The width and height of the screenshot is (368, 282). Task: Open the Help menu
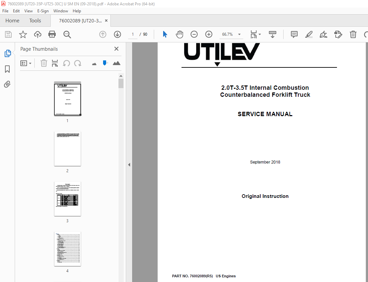(x=77, y=11)
